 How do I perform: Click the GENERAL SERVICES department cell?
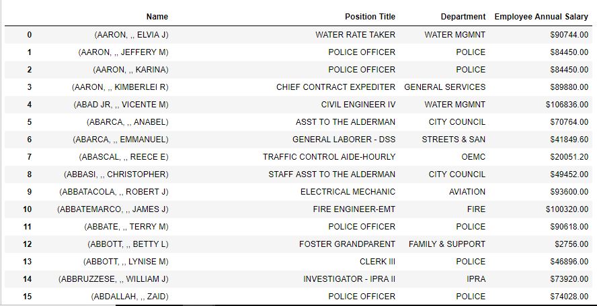pos(444,87)
